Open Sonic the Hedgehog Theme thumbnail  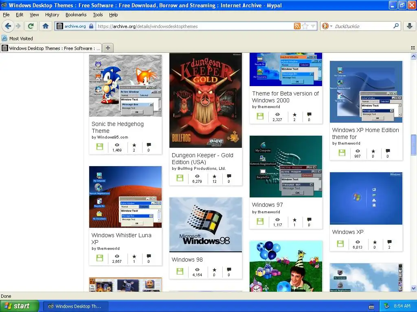[125, 85]
